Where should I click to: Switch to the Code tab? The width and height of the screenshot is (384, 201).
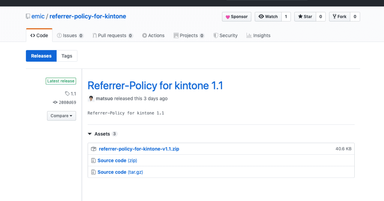pos(39,35)
